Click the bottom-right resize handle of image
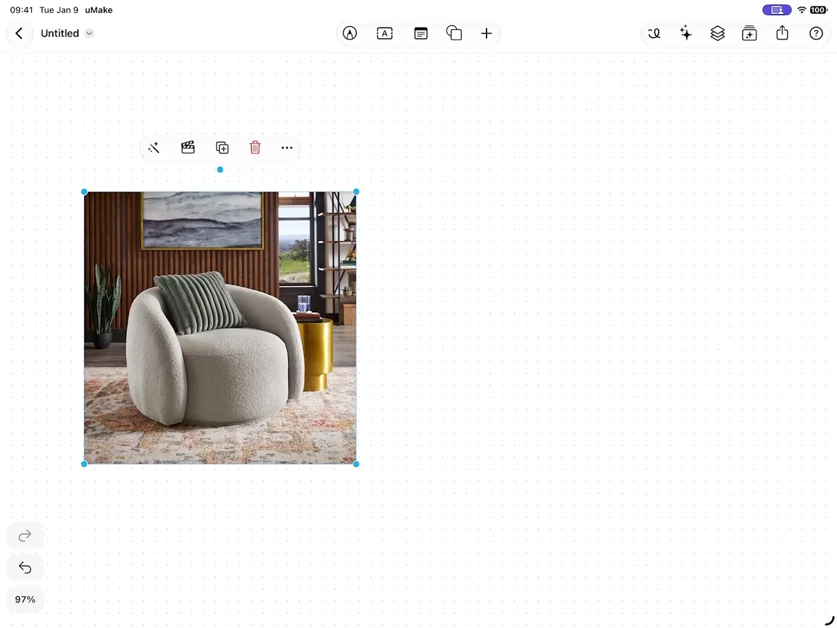 point(356,464)
